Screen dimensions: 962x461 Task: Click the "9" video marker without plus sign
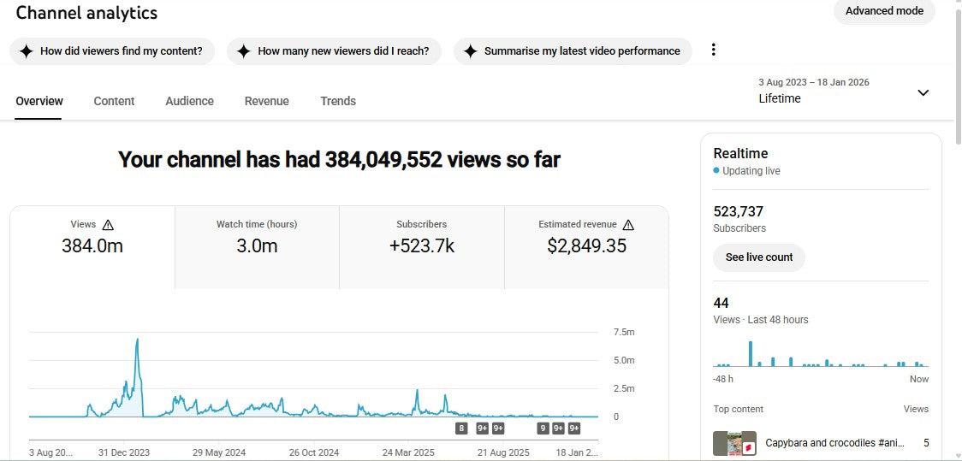click(543, 428)
